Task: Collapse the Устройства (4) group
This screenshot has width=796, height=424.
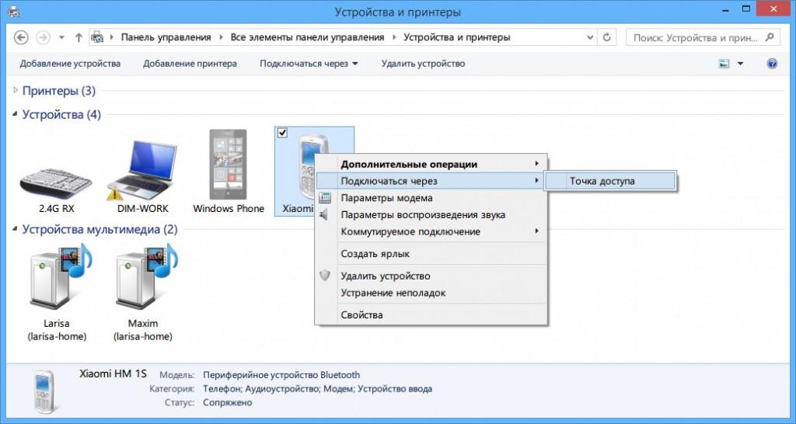Action: pos(16,114)
